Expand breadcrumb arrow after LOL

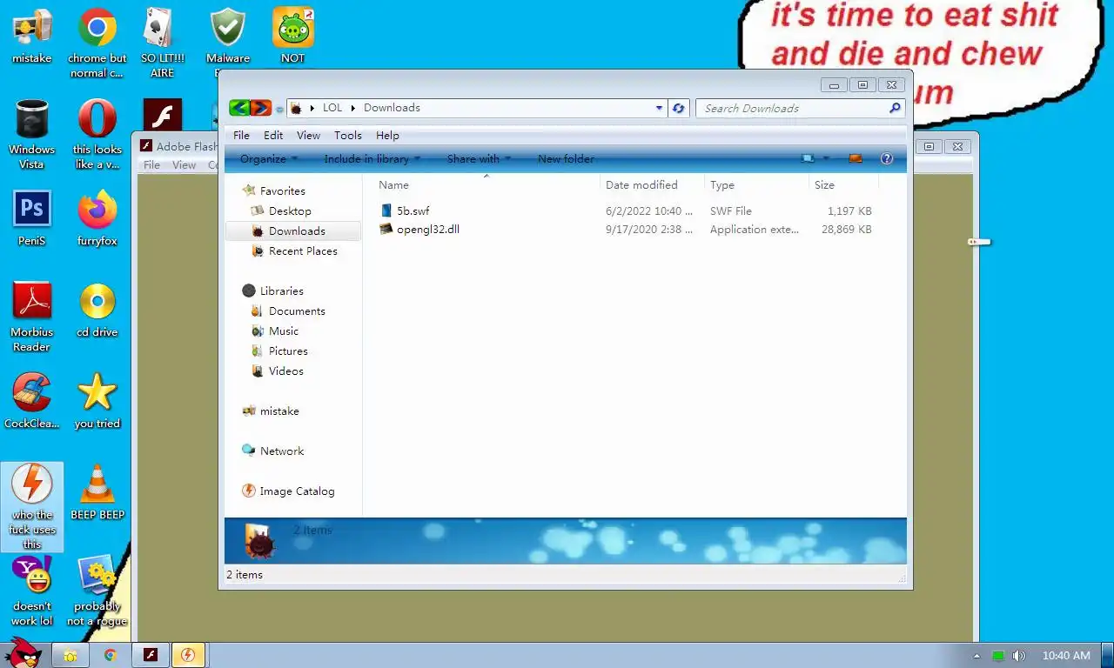354,108
